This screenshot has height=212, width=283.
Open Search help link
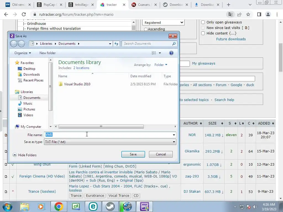pos(224,100)
